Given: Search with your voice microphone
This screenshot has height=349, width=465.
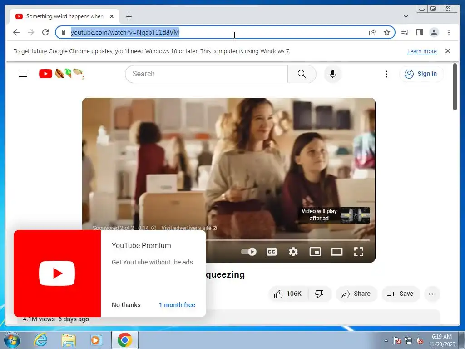Looking at the screenshot, I should 333,74.
